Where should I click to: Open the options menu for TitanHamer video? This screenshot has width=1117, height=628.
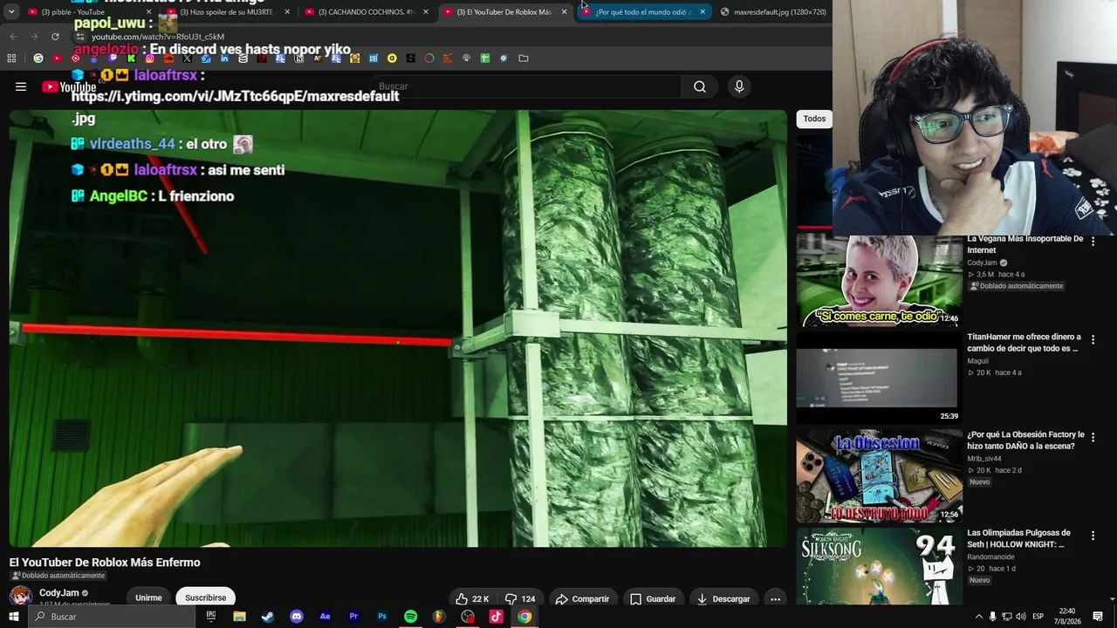point(1093,339)
